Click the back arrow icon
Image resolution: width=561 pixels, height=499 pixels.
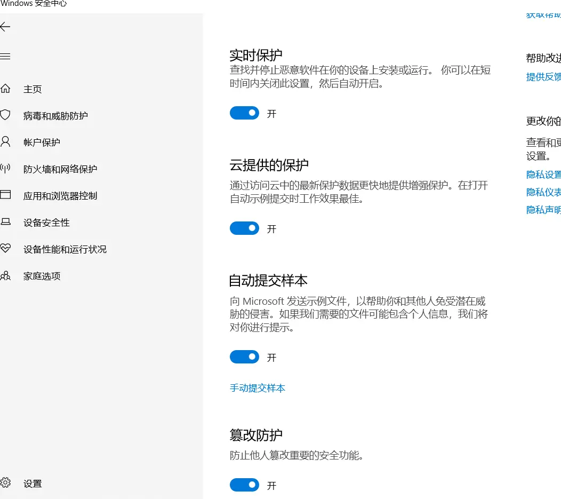point(5,27)
